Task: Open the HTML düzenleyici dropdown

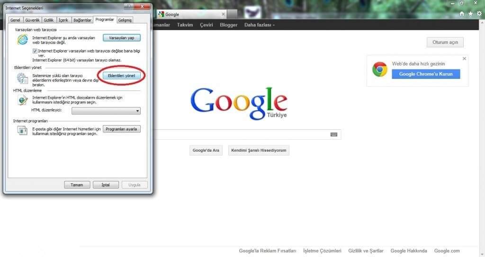Action: click(106, 111)
